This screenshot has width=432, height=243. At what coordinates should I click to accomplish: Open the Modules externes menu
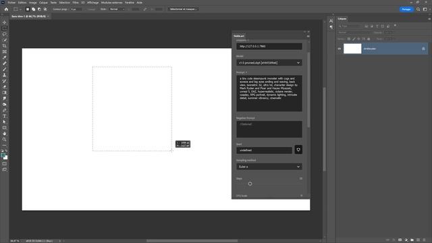(111, 3)
